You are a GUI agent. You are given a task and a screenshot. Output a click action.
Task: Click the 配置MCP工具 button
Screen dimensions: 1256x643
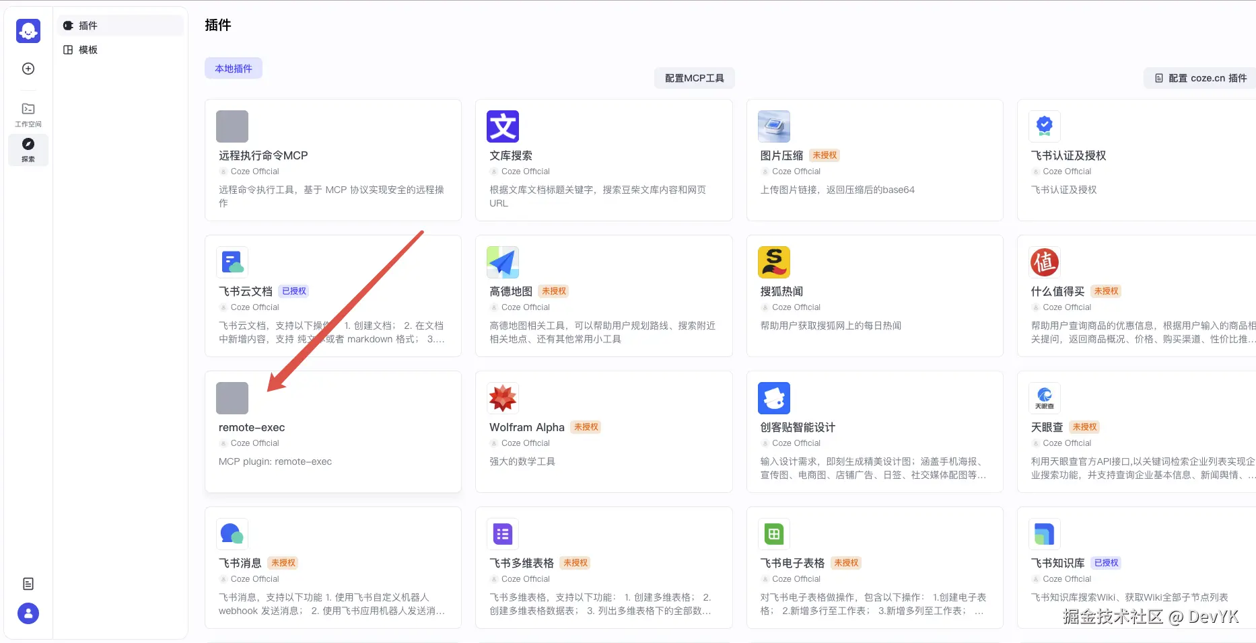695,78
